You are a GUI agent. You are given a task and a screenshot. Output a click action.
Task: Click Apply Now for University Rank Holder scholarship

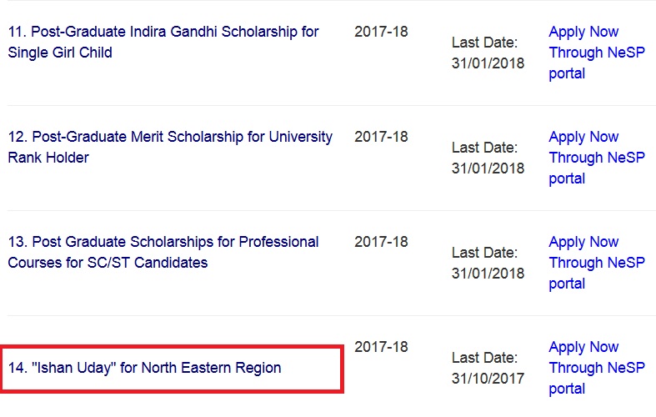pos(583,138)
